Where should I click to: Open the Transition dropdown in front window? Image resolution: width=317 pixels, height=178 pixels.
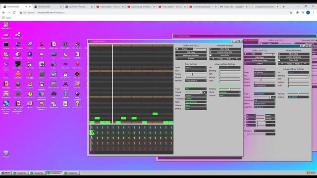click(196, 99)
